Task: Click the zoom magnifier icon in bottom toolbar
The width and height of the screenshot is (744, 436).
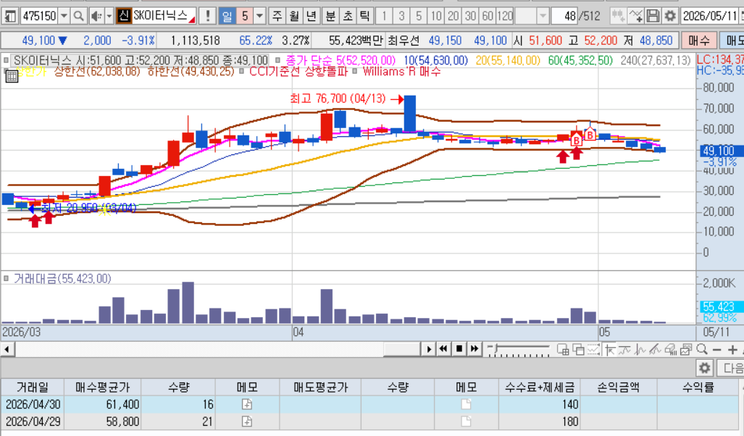Action: (702, 350)
